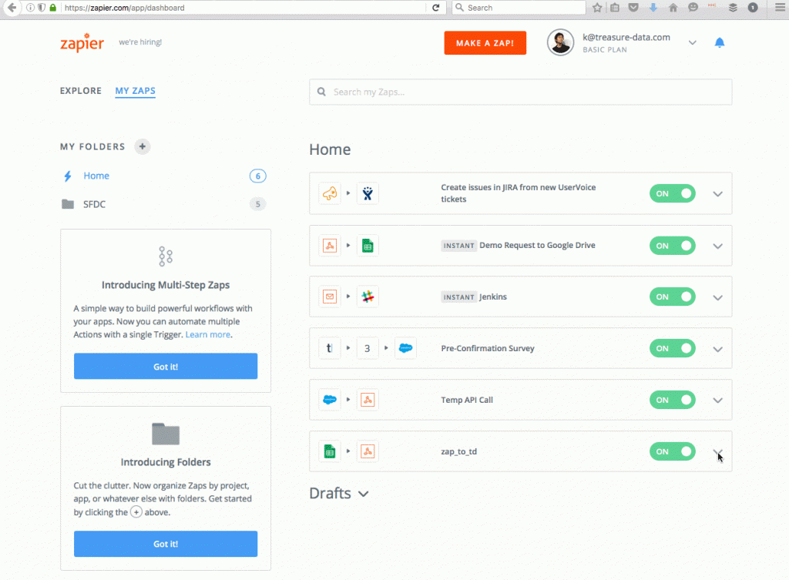Disable the Pre-Confirmation Survey zap

pos(672,348)
